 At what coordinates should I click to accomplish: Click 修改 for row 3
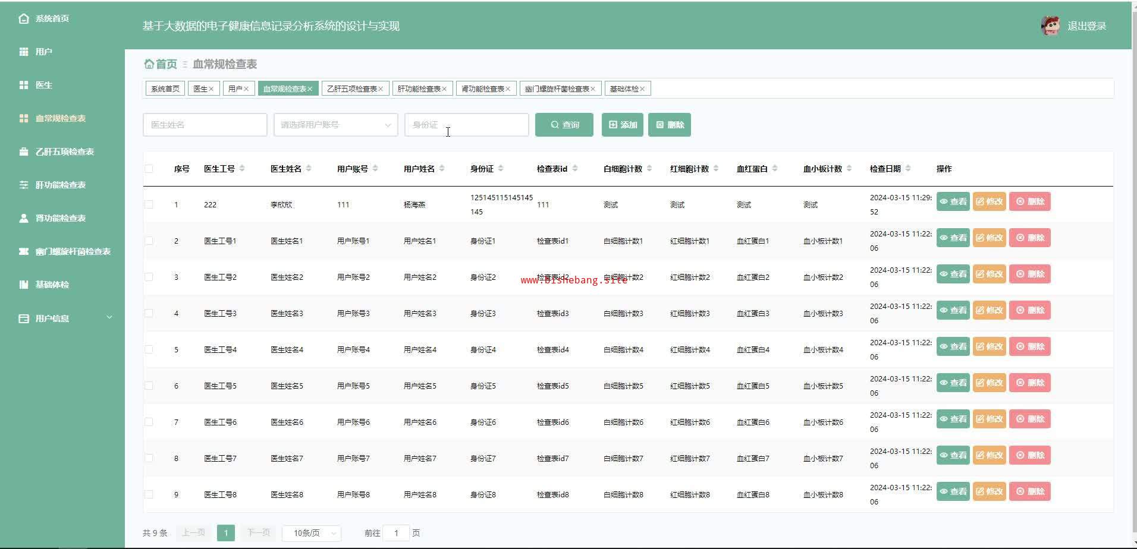click(989, 274)
